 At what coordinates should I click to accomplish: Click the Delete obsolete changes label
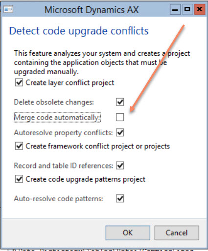click(x=54, y=102)
